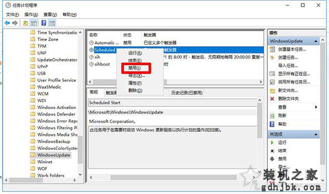Select Wininet folder in tree
This screenshot has width=329, height=194.
pyautogui.click(x=45, y=162)
